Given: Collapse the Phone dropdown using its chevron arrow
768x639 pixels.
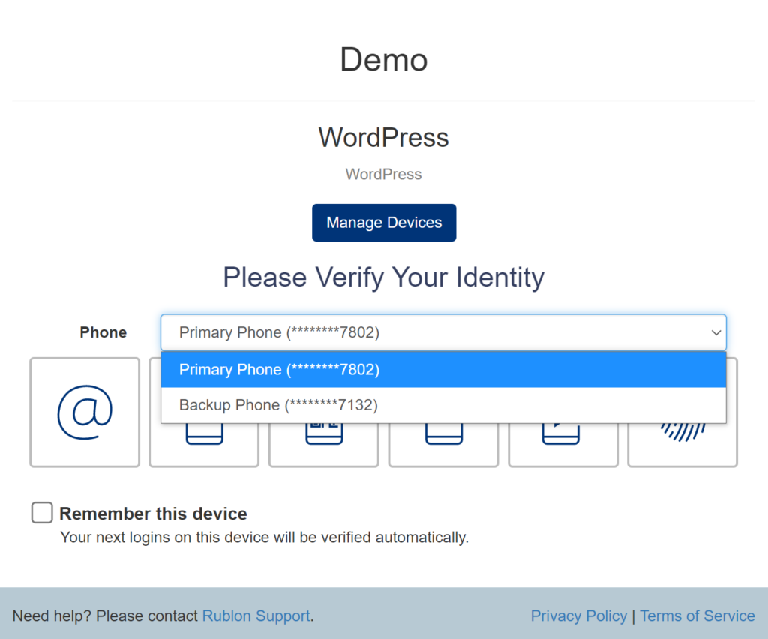Looking at the screenshot, I should [715, 332].
